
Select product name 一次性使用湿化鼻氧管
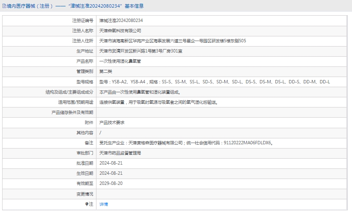[120, 61]
